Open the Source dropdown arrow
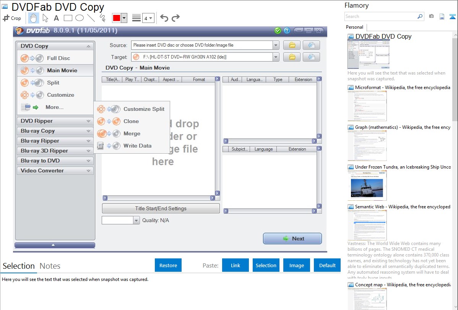Image resolution: width=458 pixels, height=310 pixels. click(x=276, y=45)
